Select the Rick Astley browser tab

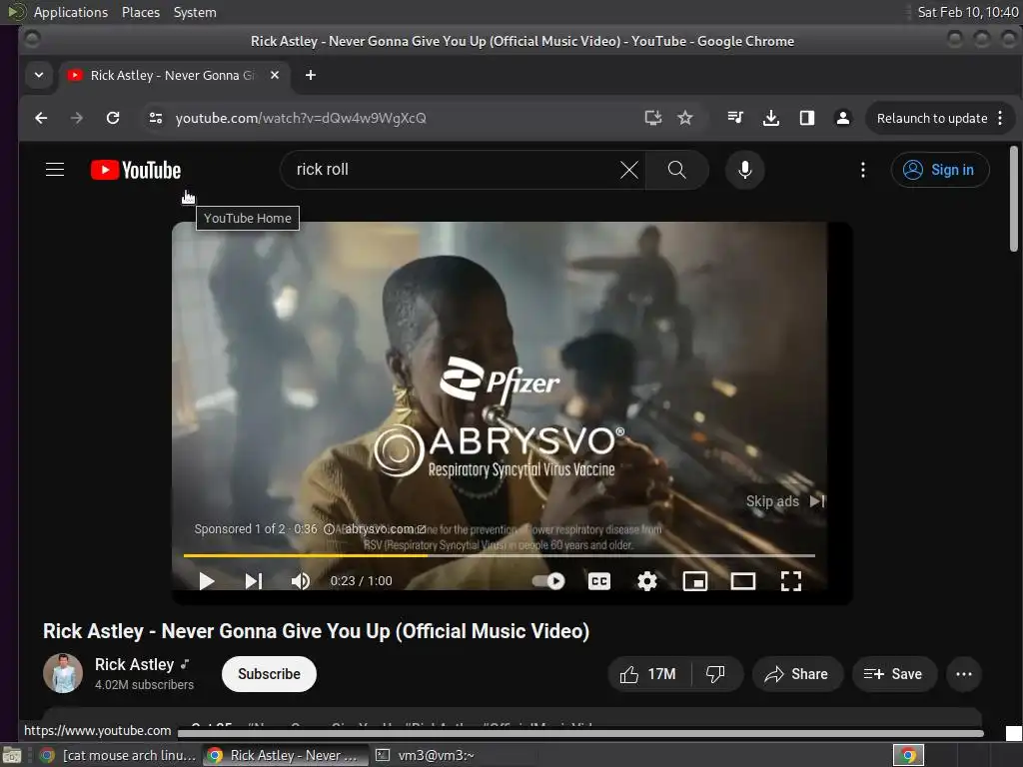point(174,75)
